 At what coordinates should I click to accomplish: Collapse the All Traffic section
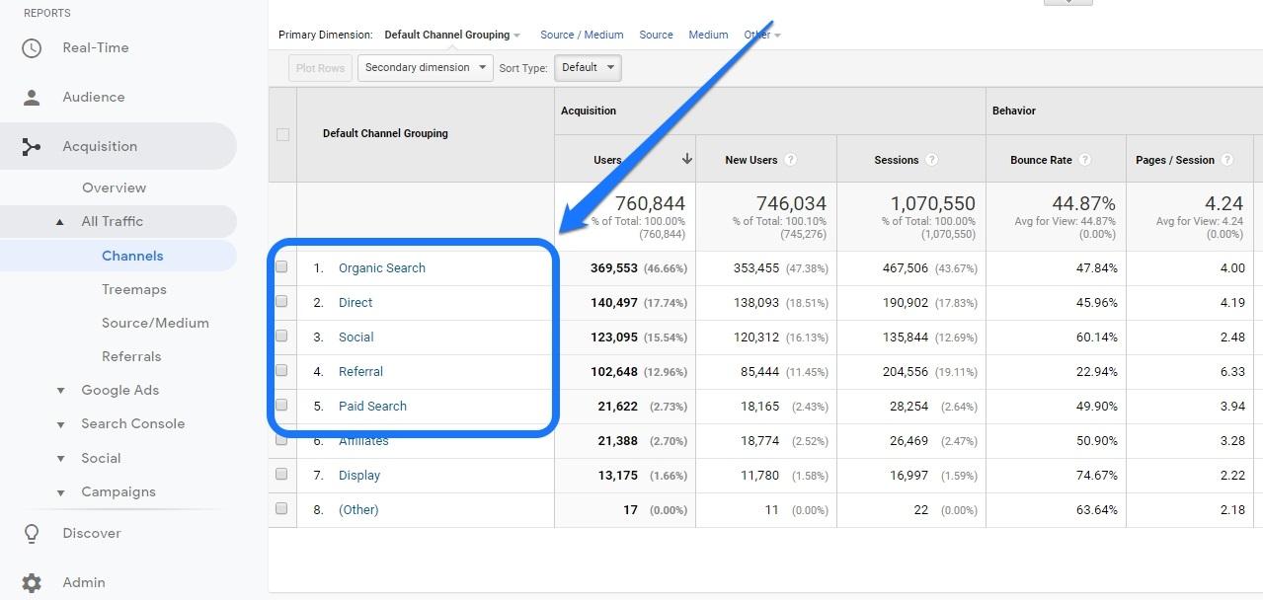(x=60, y=222)
